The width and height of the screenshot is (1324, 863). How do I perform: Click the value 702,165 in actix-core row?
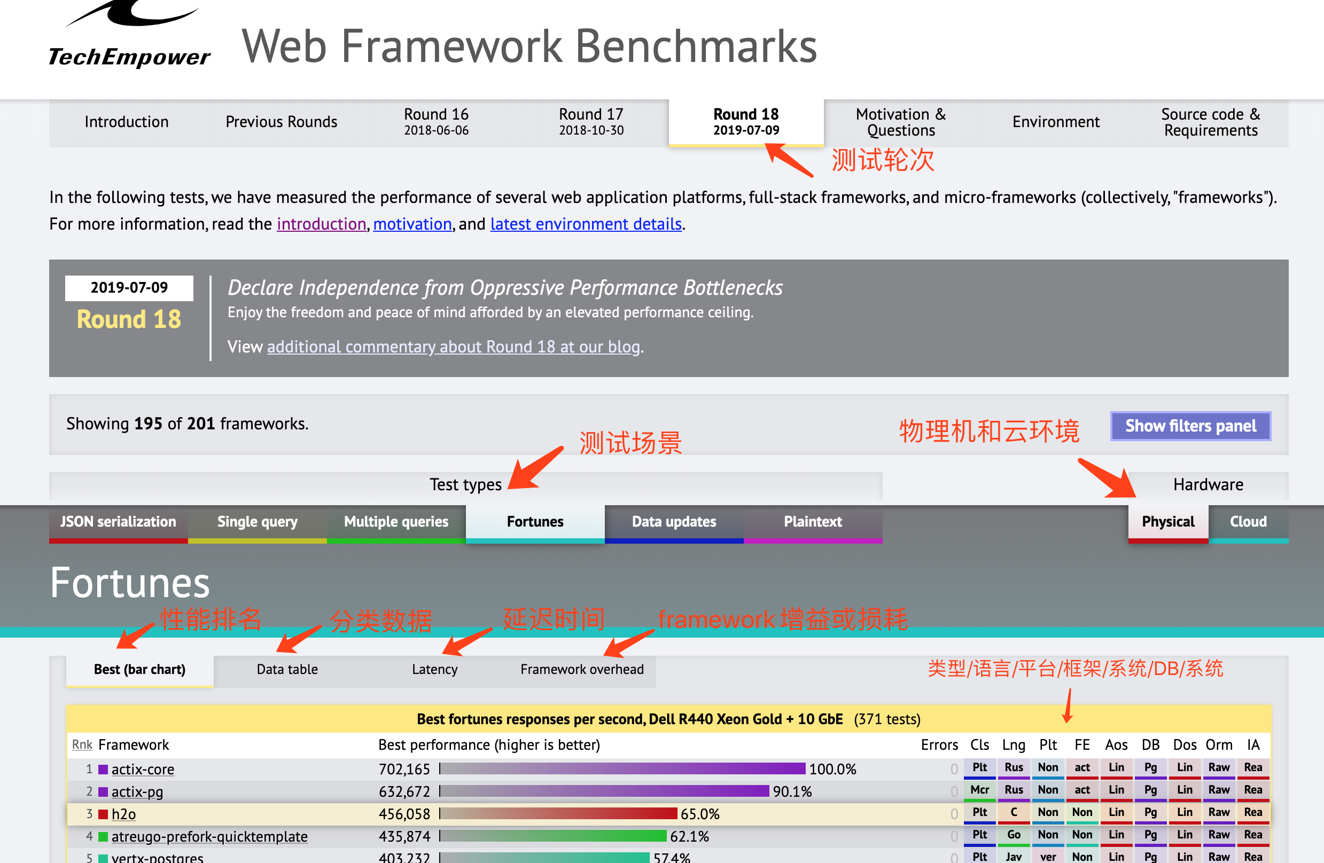click(x=404, y=770)
